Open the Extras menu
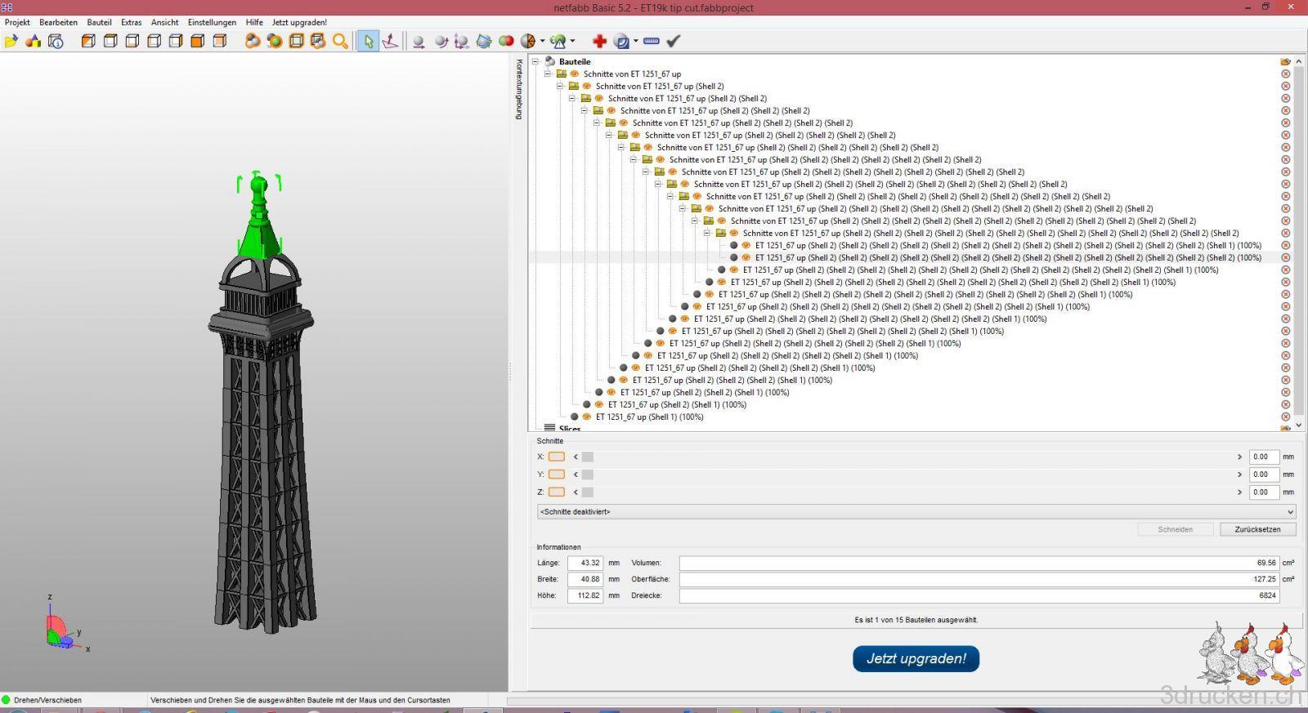1308x713 pixels. (x=132, y=22)
